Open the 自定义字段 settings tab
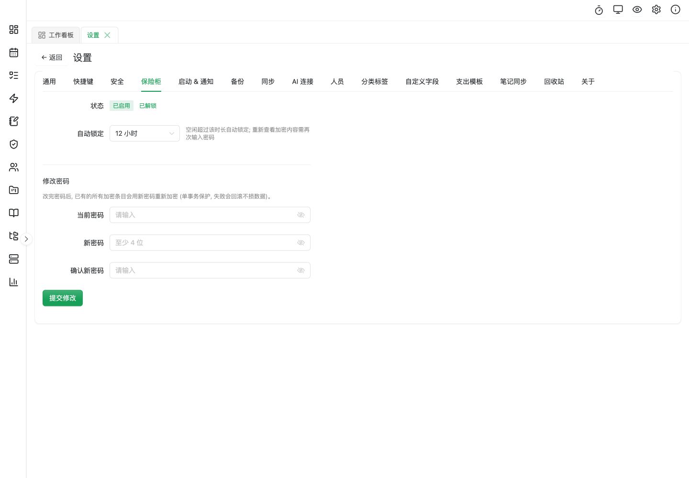 pyautogui.click(x=422, y=82)
